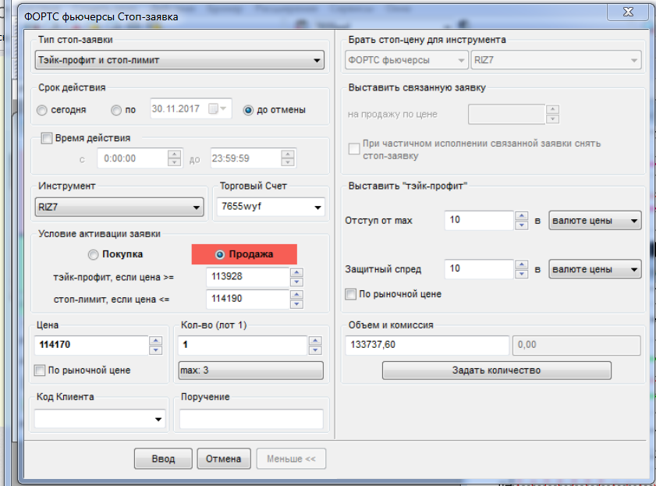Open the Торговый Счет 7655wyf dropdown
656x486 pixels.
[x=271, y=207]
